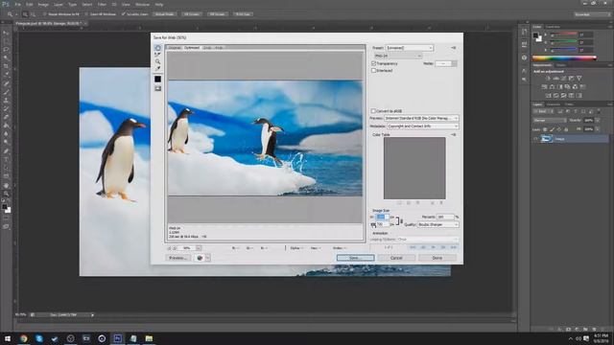This screenshot has width=614, height=345.
Task: Open Chrome from the taskbar
Action: (23, 338)
